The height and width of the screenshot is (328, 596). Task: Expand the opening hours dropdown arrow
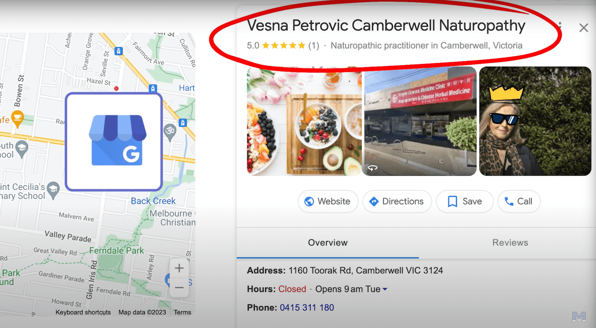click(x=385, y=289)
